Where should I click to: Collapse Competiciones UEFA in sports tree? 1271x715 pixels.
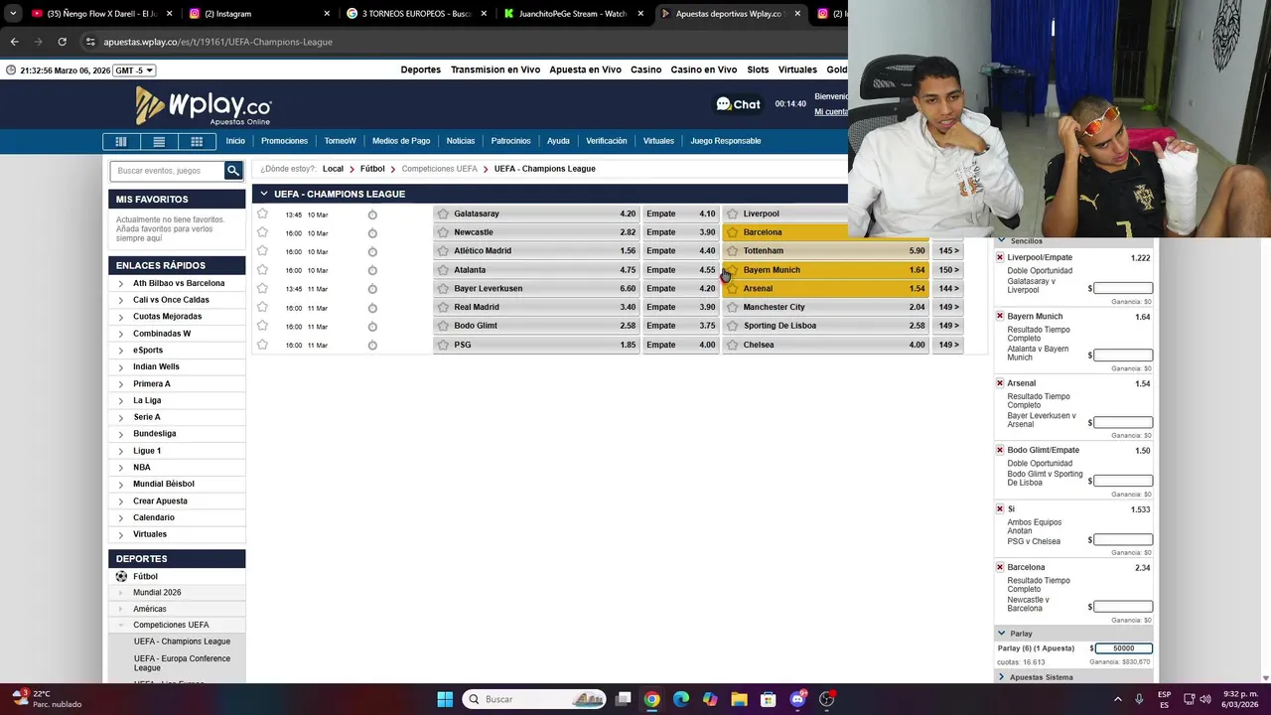[121, 626]
